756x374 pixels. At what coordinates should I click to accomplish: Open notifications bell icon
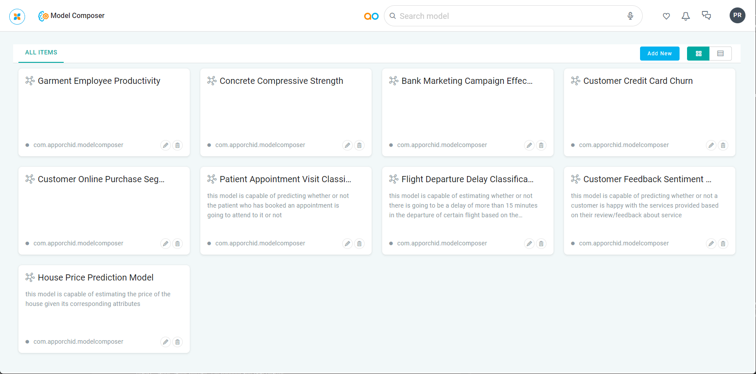coord(685,16)
